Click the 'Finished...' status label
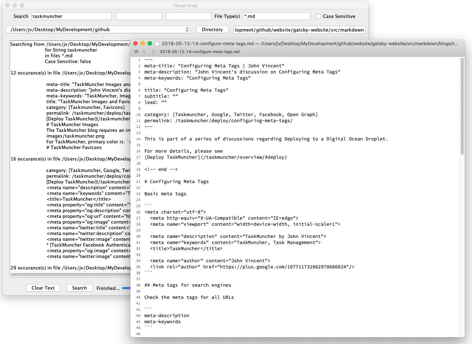 [108, 288]
